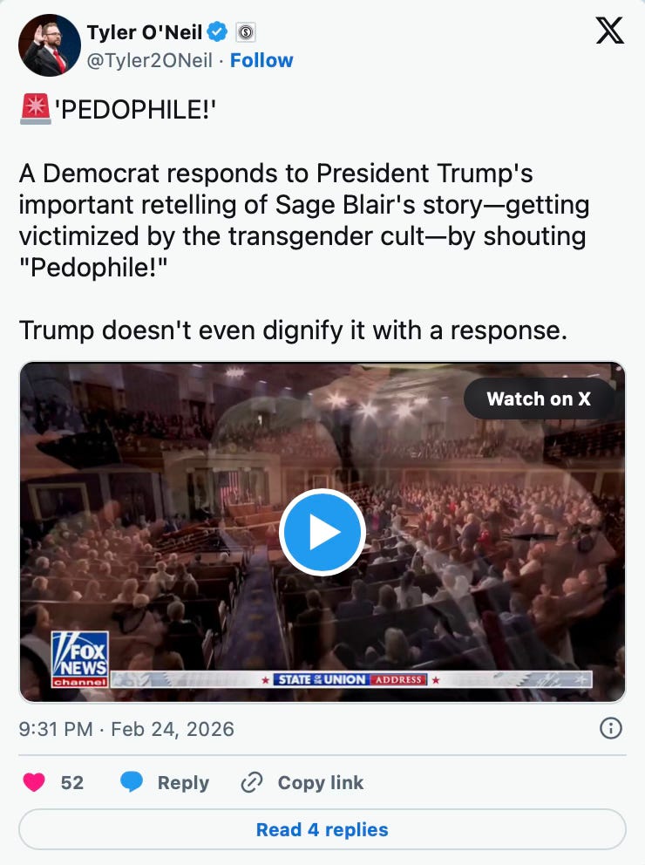Click the blue verified checkmark badge
Image resolution: width=645 pixels, height=865 pixels.
[x=217, y=32]
